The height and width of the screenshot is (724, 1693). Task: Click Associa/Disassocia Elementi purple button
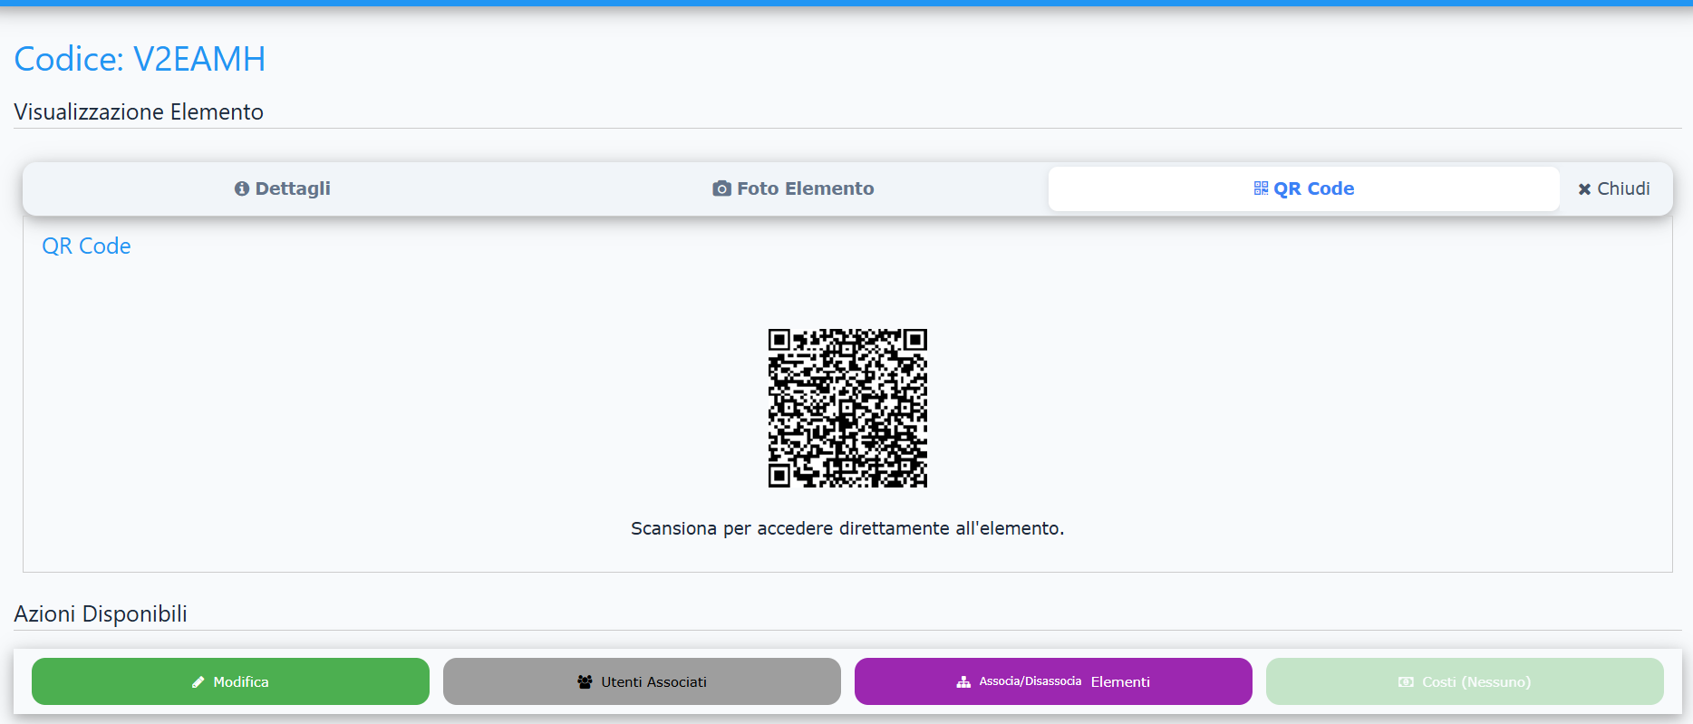[1053, 681]
